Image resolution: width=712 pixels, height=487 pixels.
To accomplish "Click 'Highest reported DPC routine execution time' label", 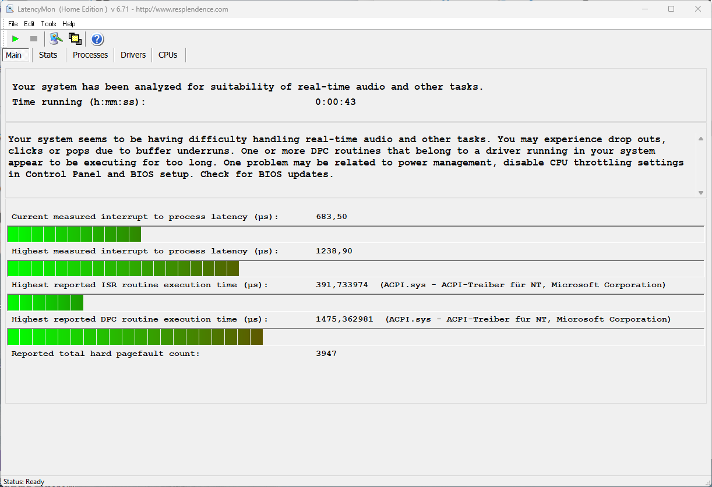I will click(x=140, y=319).
